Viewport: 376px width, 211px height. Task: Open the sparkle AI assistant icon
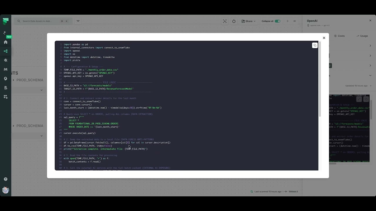[4, 33]
